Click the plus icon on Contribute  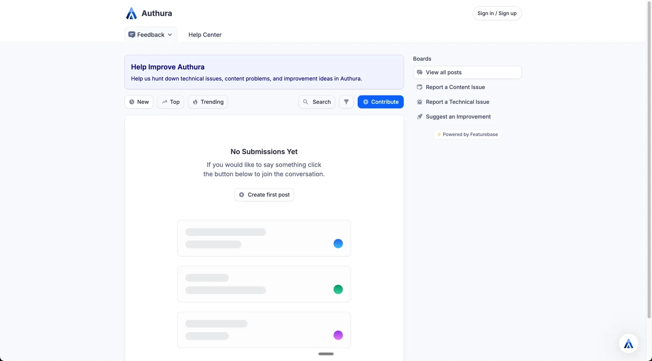coord(366,102)
